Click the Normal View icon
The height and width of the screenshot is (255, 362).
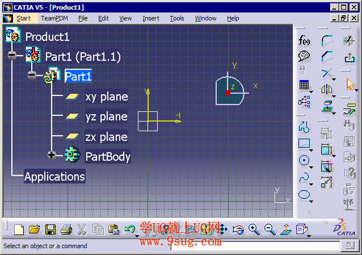(x=286, y=229)
